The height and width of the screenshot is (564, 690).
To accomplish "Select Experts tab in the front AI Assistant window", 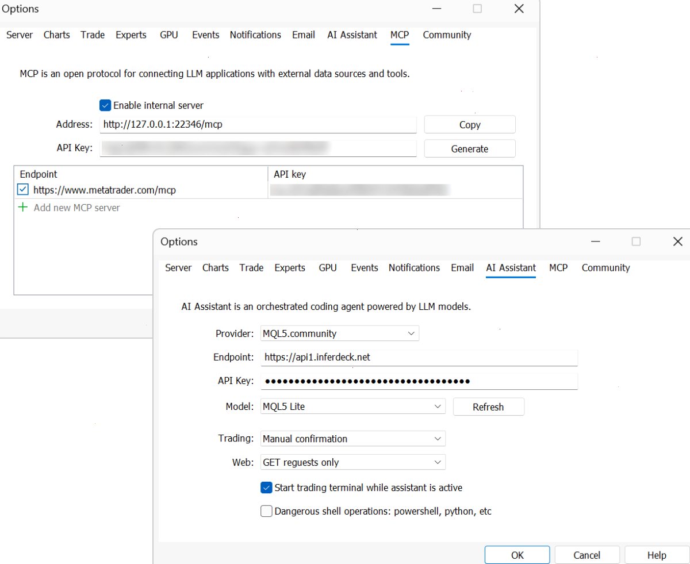I will pos(290,268).
